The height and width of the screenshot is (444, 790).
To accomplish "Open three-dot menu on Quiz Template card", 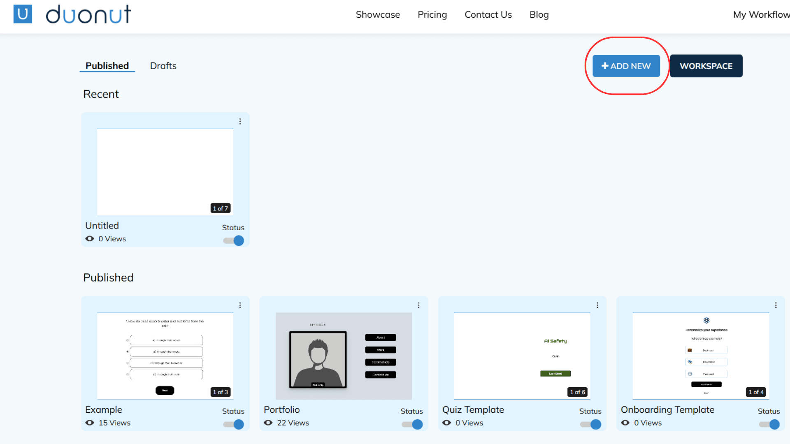I will point(597,305).
